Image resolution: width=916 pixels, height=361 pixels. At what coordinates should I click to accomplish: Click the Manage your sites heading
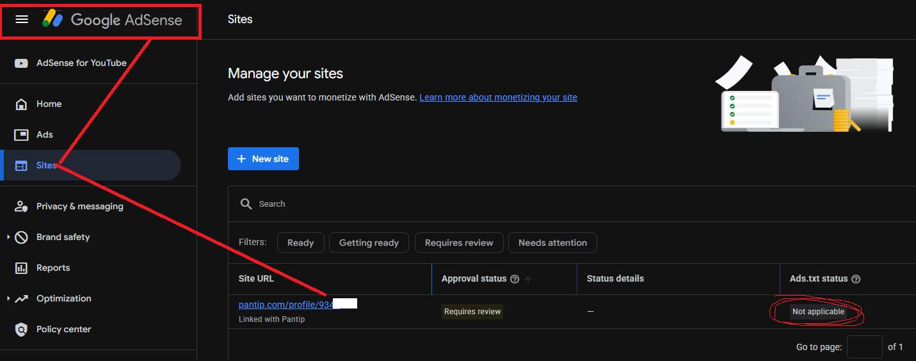285,74
